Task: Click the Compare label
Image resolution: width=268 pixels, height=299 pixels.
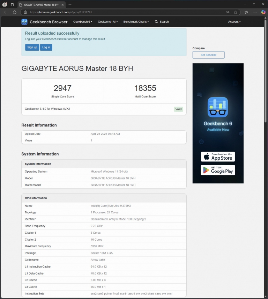Action: 199,49
